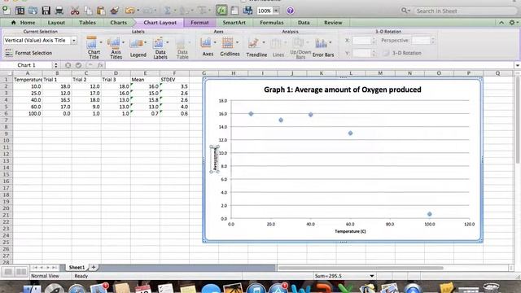Click the horizontal scrollbar thumb
This screenshot has height=293, width=521.
[x=361, y=268]
